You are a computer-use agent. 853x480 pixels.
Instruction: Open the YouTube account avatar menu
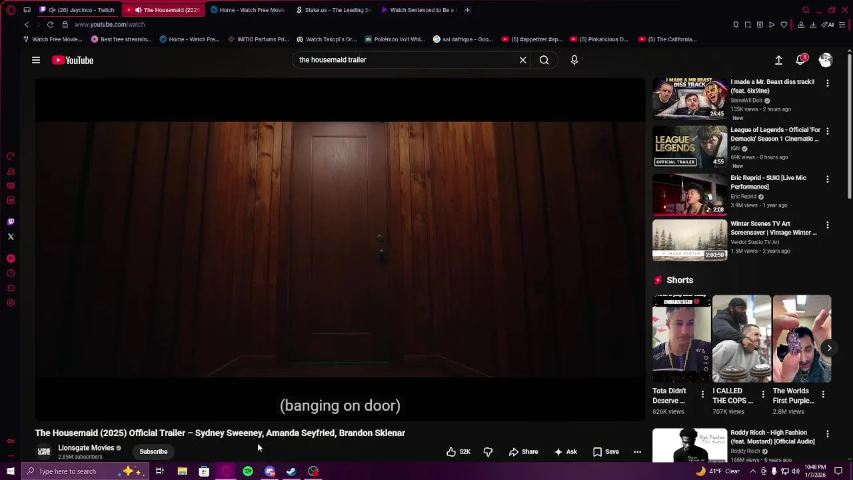point(826,60)
